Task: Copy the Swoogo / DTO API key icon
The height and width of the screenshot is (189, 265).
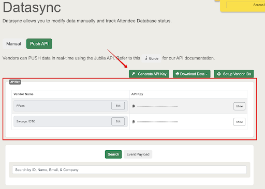Action: [133, 122]
